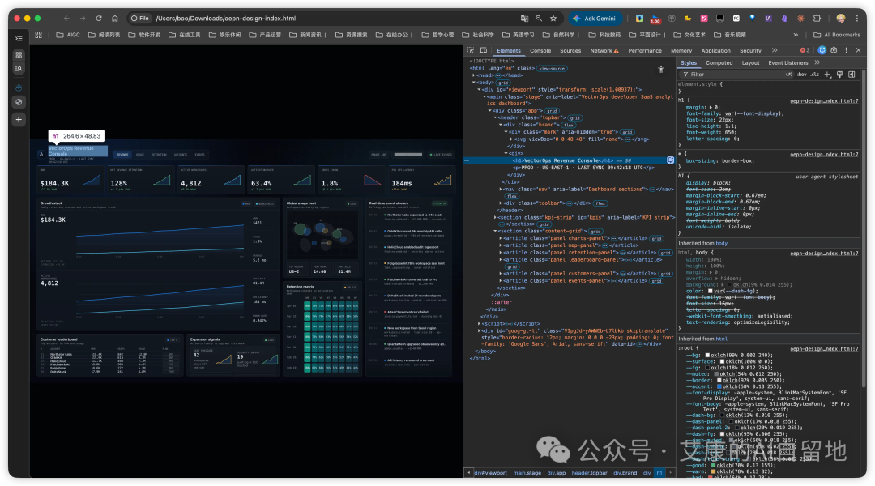Viewport: 875px width, 486px height.
Task: Go to browser home page icon
Action: [x=115, y=19]
